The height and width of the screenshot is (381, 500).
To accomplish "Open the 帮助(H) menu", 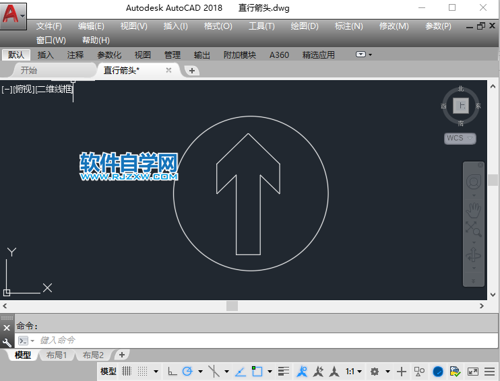I will coord(96,40).
